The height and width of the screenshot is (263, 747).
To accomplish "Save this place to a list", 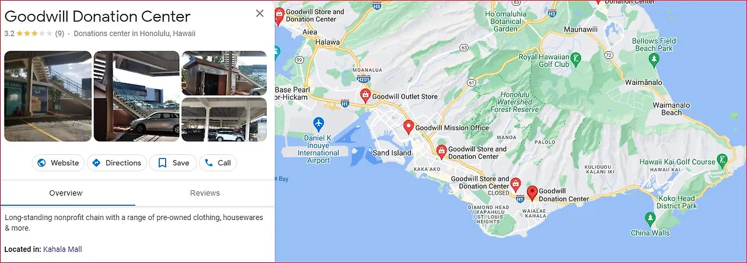I will point(173,163).
